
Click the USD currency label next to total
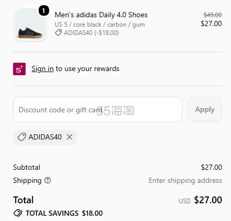[184, 201]
